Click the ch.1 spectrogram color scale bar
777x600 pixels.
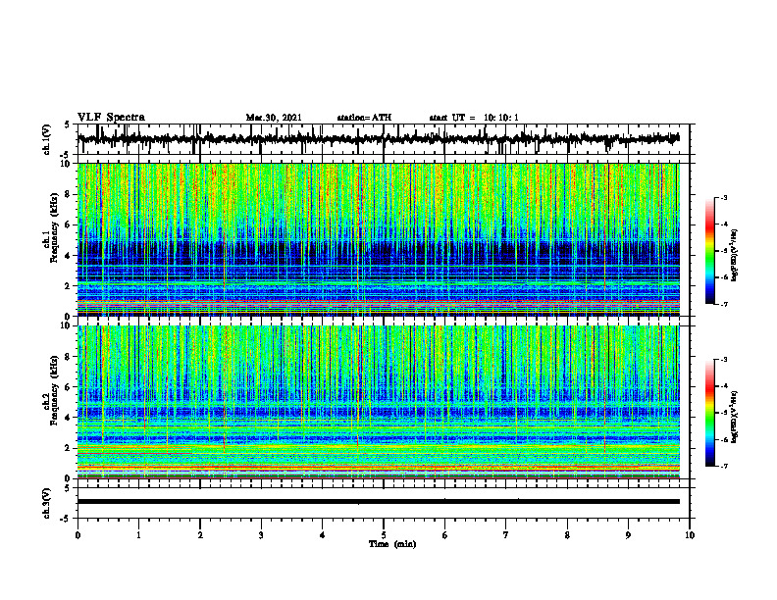709,251
